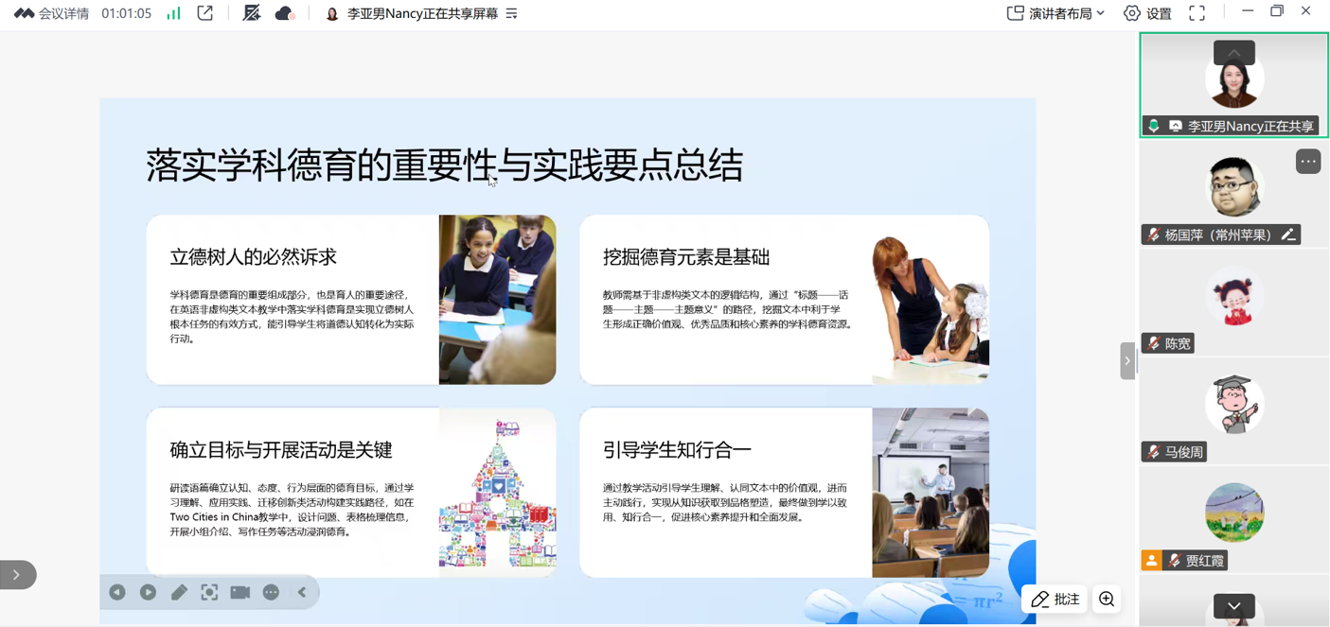Click the cloud recording icon
Image resolution: width=1330 pixels, height=627 pixels.
(284, 13)
